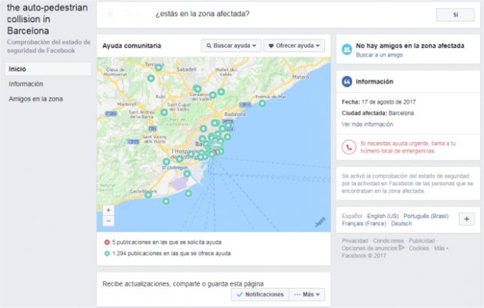484x308 pixels.
Task: Click the Sí button for affected zone
Action: pos(456,15)
